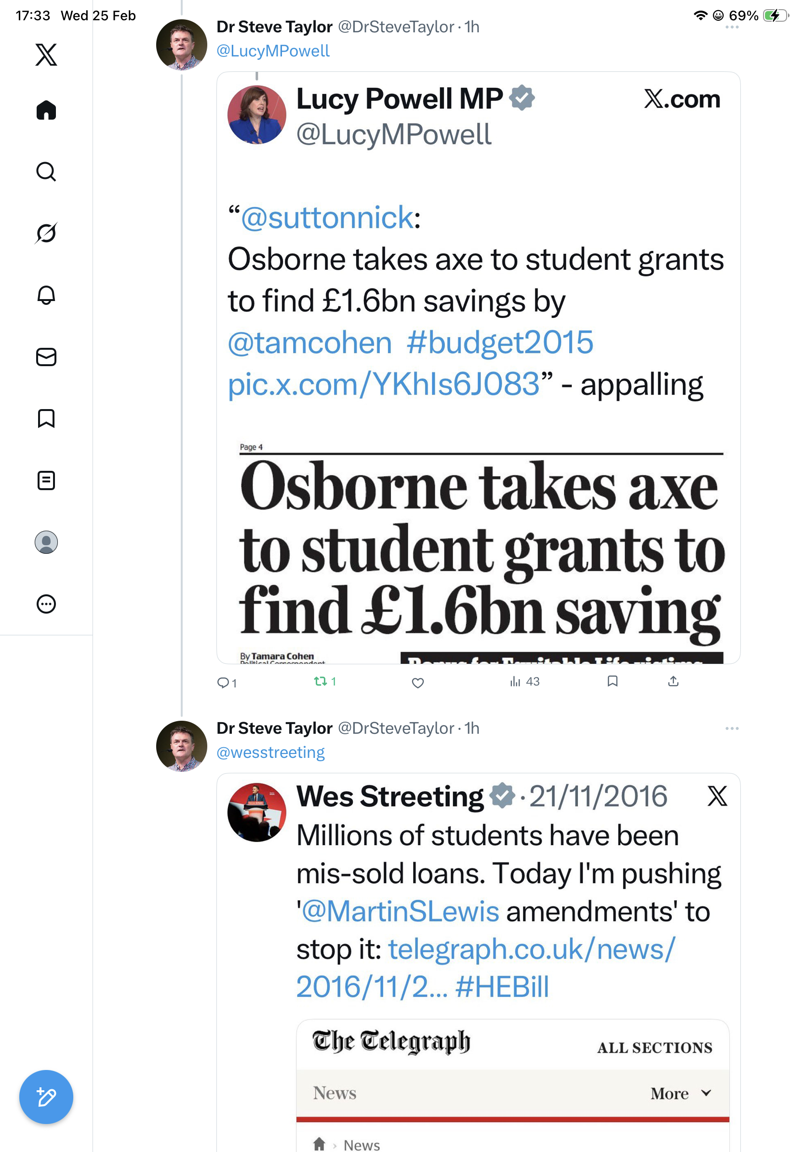804x1152 pixels.
Task: Open Grok from the sidebar
Action: pos(46,233)
